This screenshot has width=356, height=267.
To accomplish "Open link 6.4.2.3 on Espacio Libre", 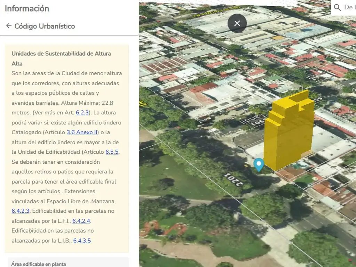I will click(x=21, y=211).
